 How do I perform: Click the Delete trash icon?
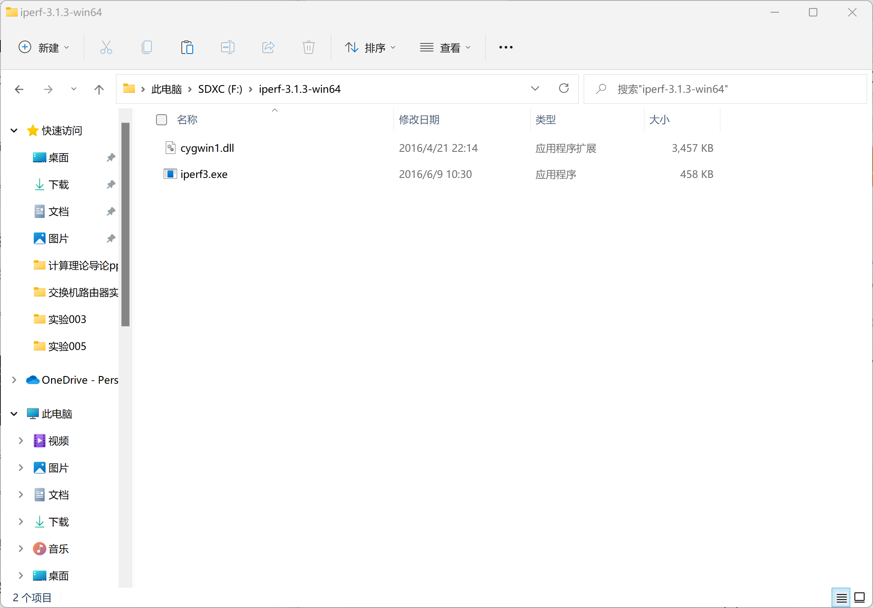tap(308, 47)
